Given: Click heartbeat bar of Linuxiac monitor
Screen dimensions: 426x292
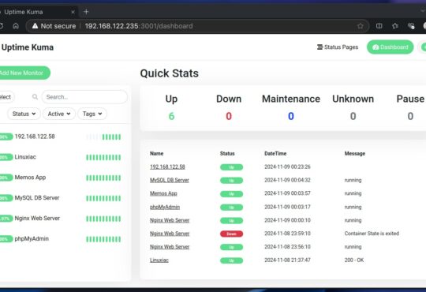Looking at the screenshot, I should point(103,157).
